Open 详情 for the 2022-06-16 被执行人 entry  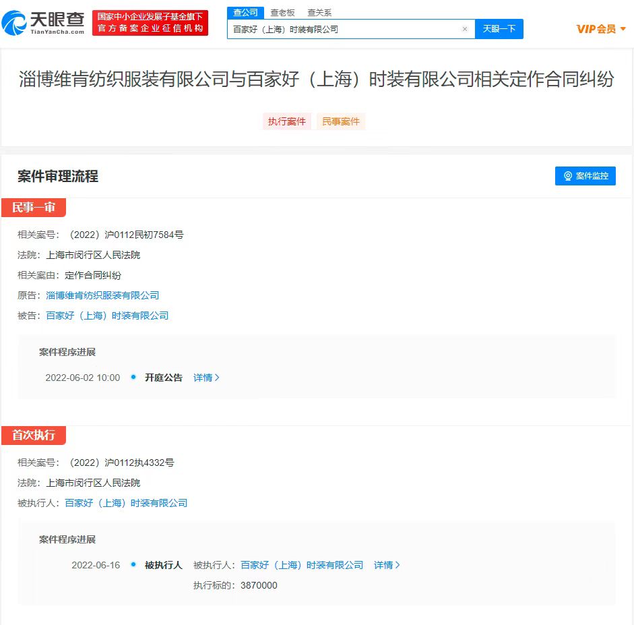pos(387,565)
